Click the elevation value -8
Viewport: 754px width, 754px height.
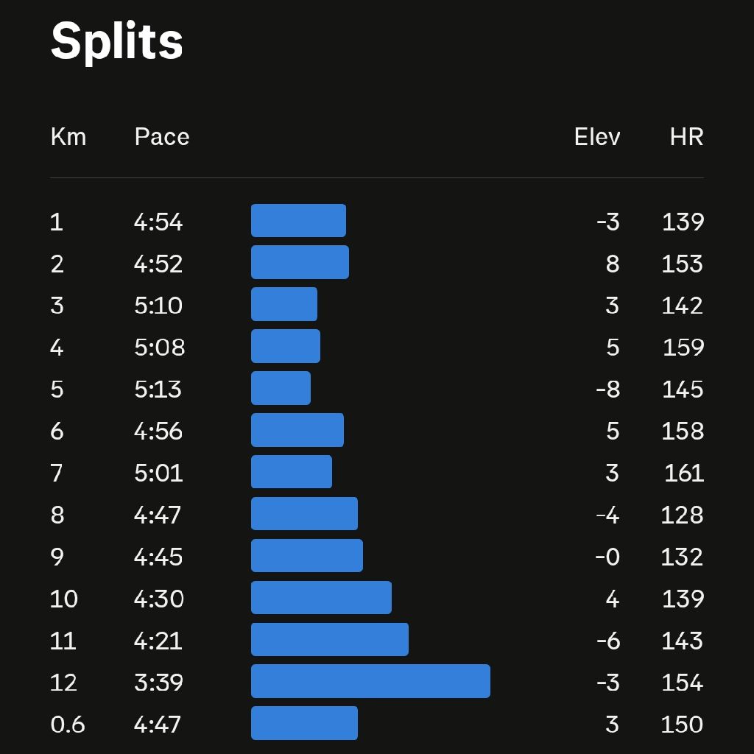pos(607,390)
